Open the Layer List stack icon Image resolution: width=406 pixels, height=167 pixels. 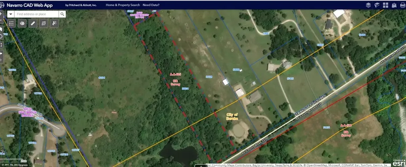[368, 5]
